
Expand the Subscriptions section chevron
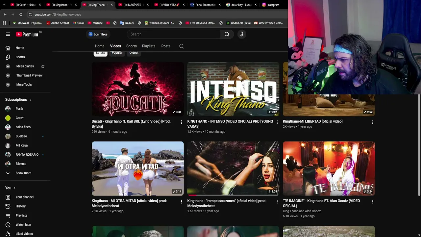point(31,100)
